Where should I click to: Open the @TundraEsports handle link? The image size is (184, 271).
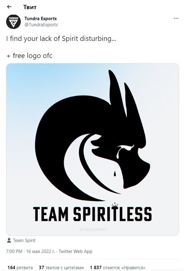[41, 25]
